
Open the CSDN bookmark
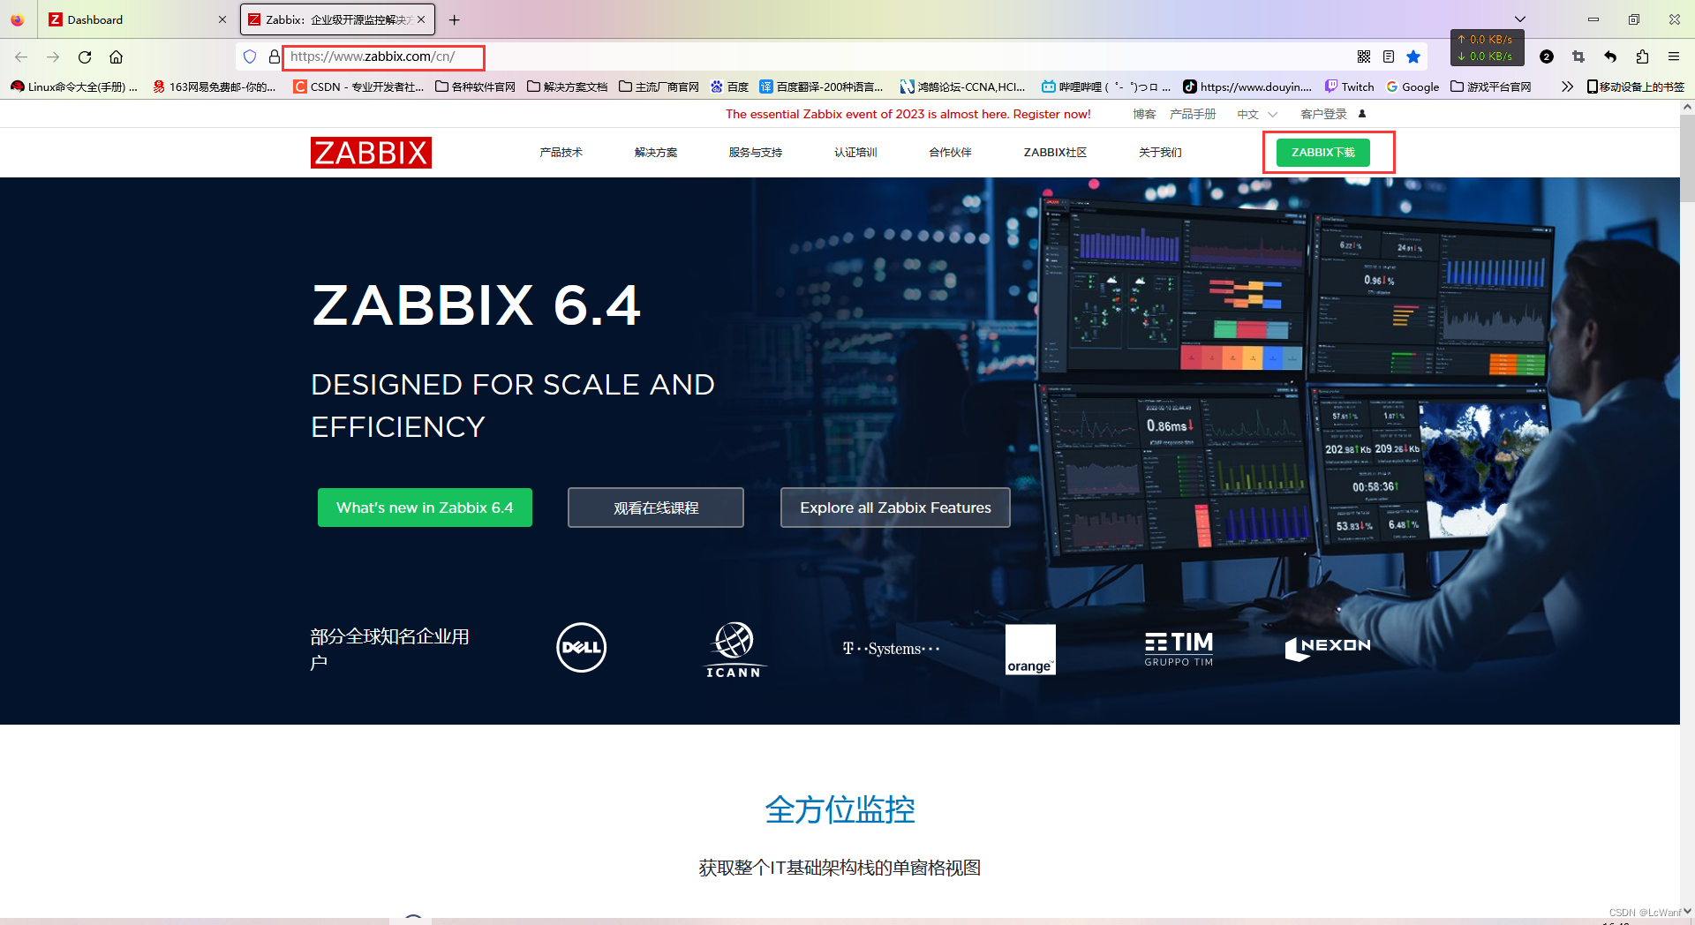(358, 86)
